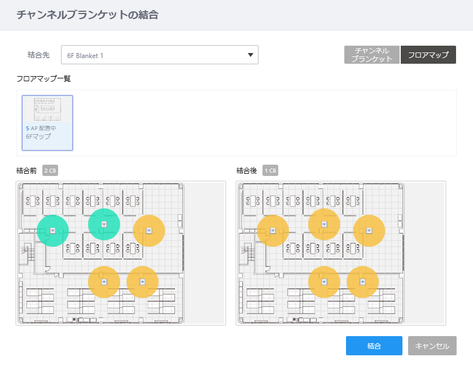
Task: Open the 結合先 dropdown arrow
Action: pos(251,55)
